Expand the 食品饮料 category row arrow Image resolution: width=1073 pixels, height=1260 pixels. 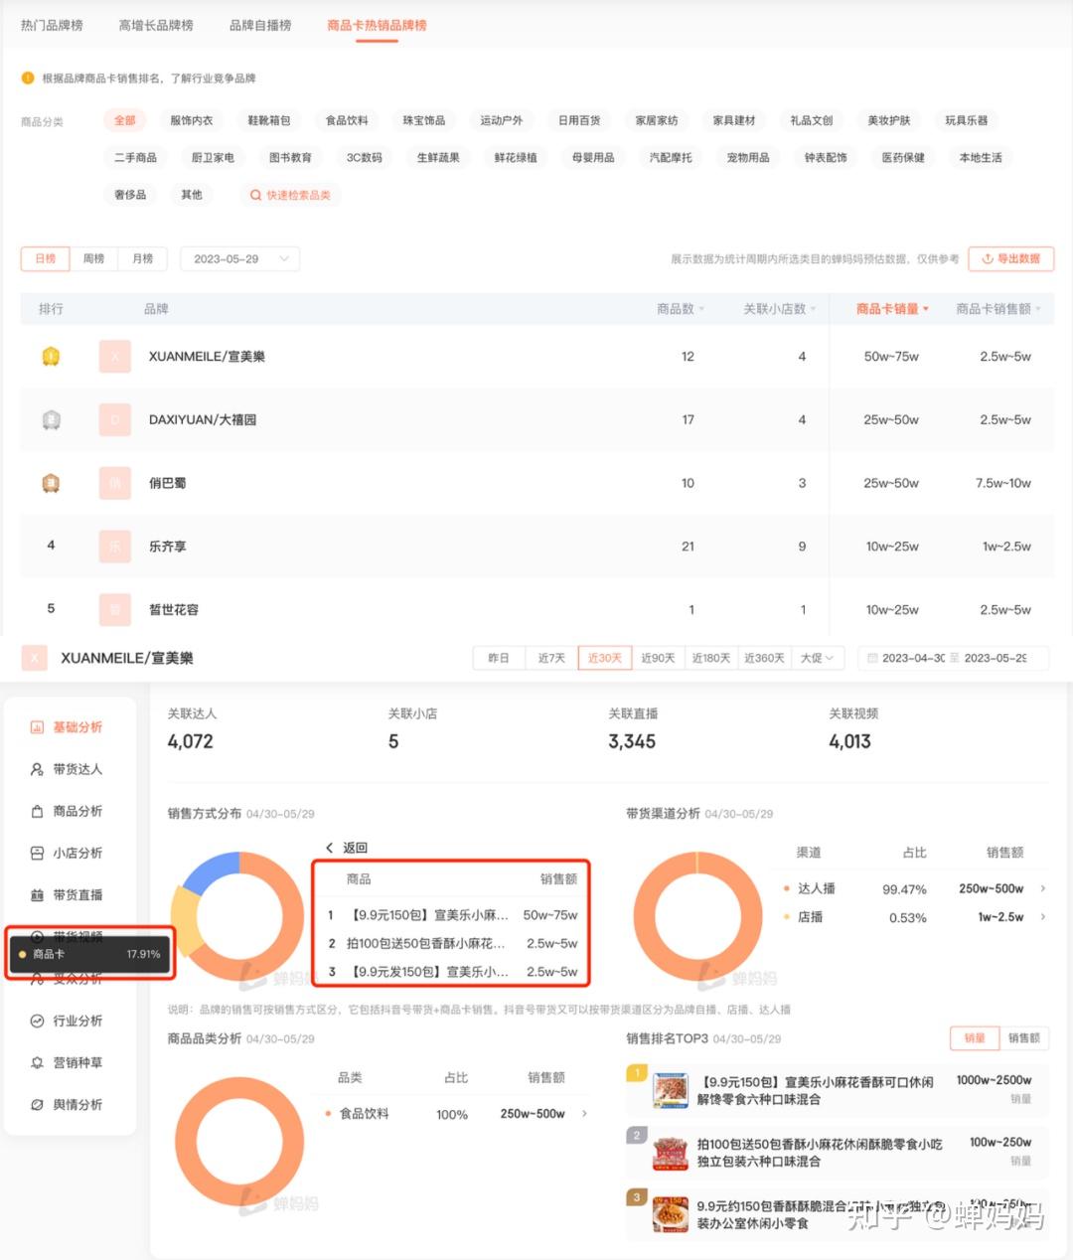pos(584,1113)
